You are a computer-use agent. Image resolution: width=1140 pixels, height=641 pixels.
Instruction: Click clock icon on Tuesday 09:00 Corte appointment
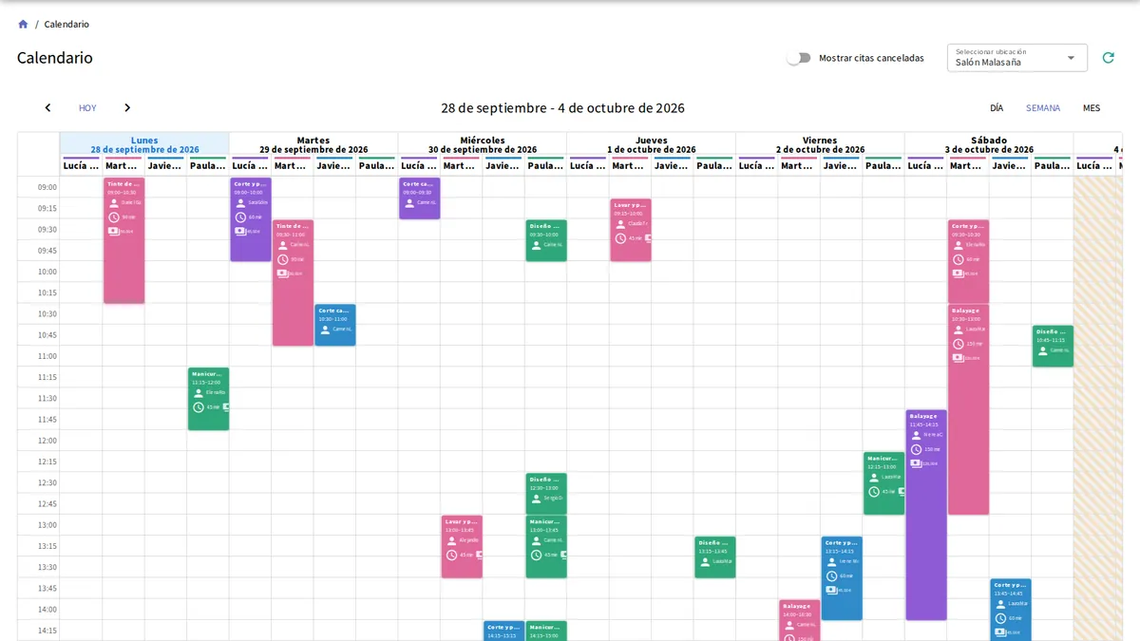240,217
